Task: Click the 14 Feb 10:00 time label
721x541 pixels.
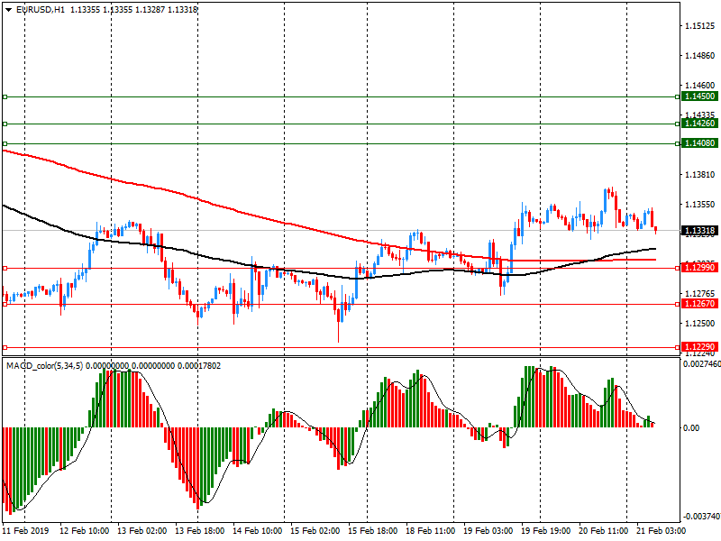Action: [258, 530]
